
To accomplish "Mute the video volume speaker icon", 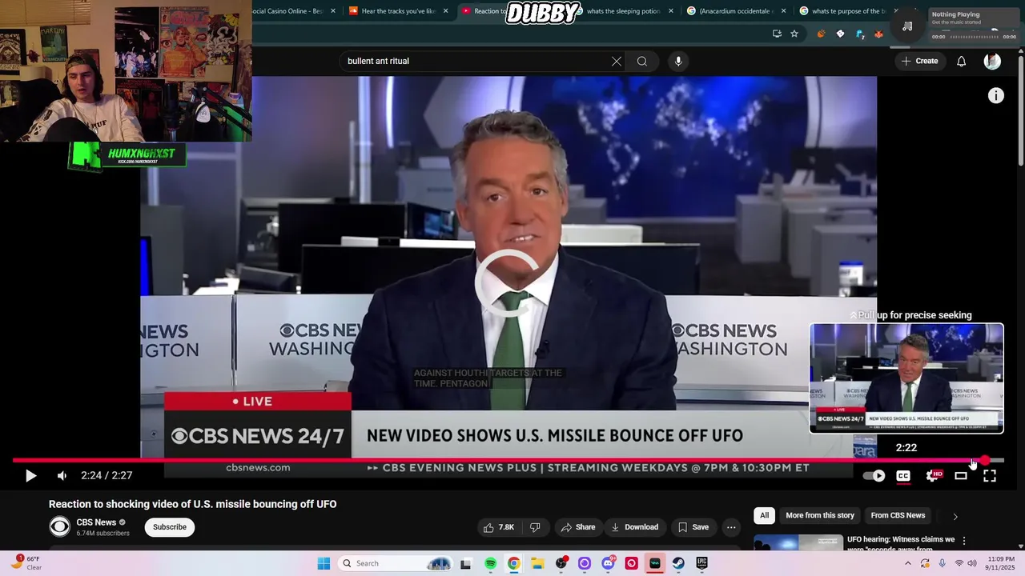I will pyautogui.click(x=62, y=476).
